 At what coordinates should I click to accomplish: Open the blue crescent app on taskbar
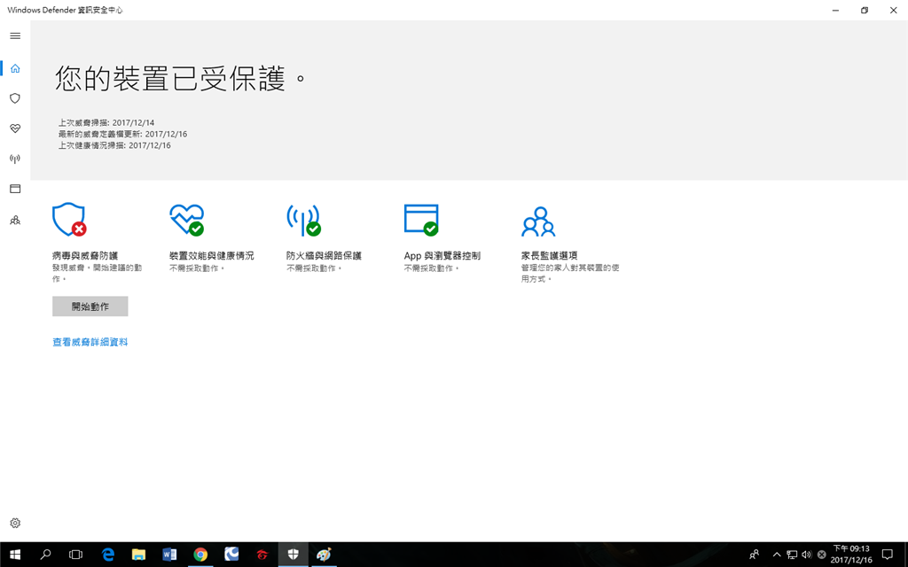[x=231, y=555]
